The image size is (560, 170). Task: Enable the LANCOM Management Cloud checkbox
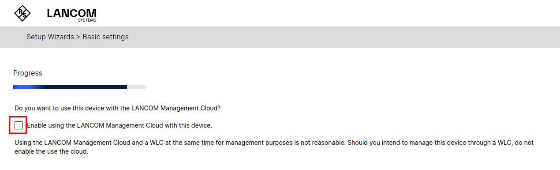coord(19,125)
